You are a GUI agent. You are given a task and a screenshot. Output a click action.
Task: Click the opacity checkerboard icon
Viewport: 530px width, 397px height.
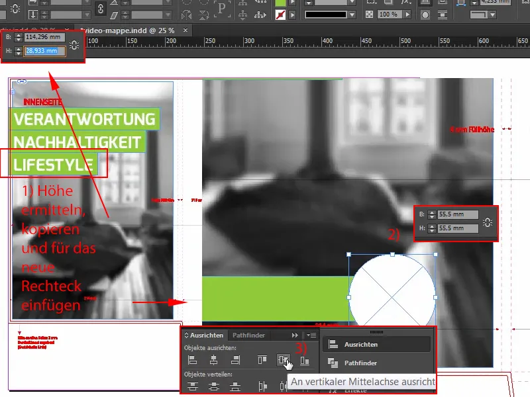(x=369, y=15)
